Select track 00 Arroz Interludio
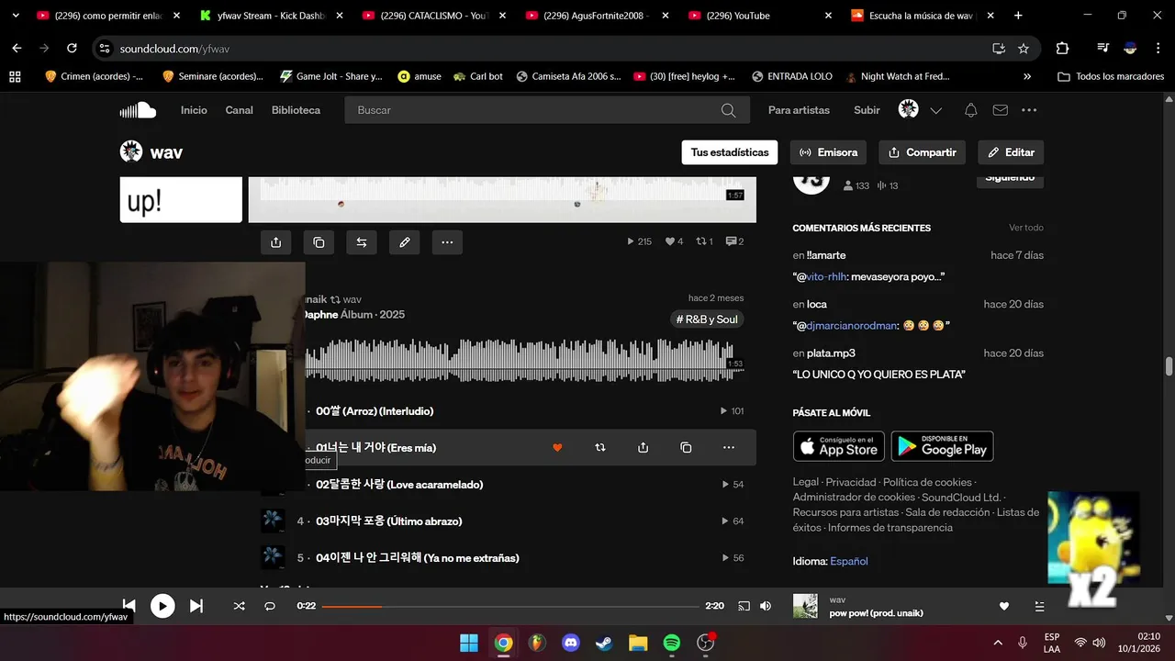 tap(375, 411)
